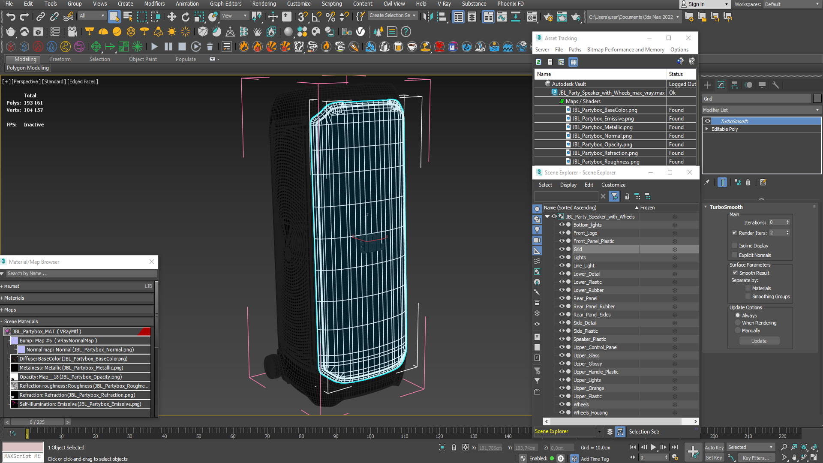The height and width of the screenshot is (463, 823).
Task: Choose the Select by Name tool
Action: point(128,17)
